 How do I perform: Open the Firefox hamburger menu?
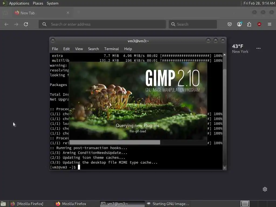point(270,24)
